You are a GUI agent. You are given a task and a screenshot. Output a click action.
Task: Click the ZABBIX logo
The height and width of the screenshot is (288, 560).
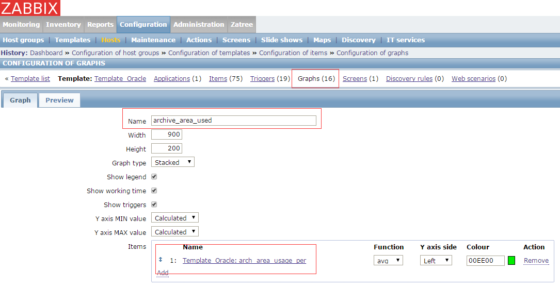(x=30, y=8)
